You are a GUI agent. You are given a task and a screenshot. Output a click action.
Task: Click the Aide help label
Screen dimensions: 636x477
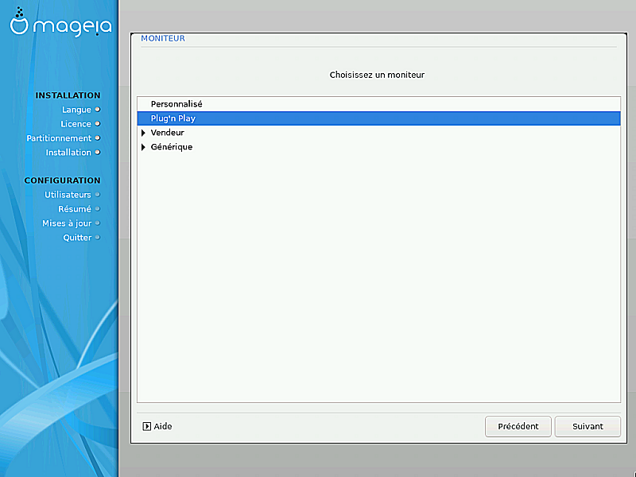tap(163, 426)
